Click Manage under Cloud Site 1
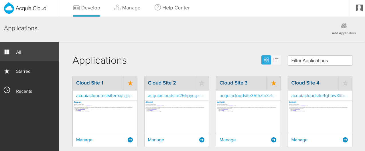365x151 pixels. pos(84,140)
